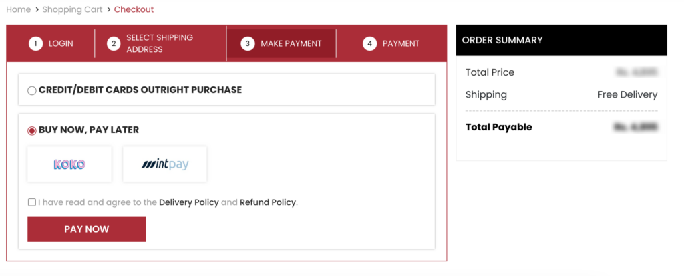
Task: Click the step 4 circle icon
Action: (369, 44)
